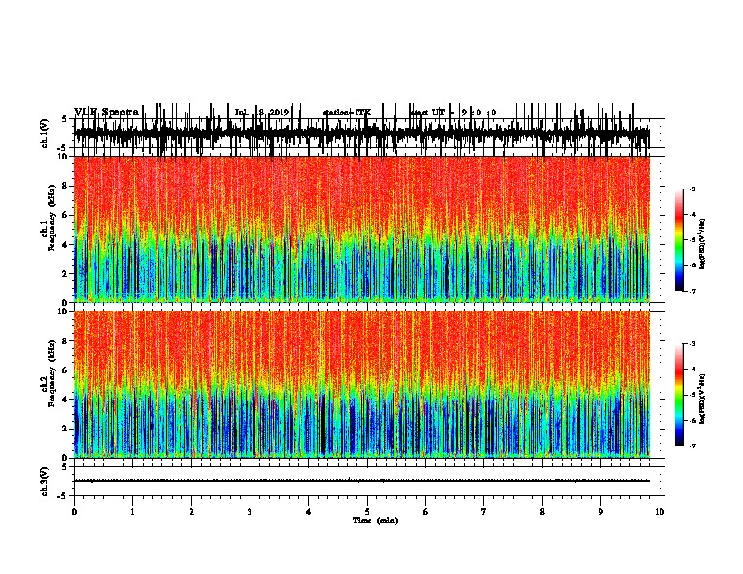Click the "6" kHz tick on ch.2 frequency axis
Viewport: 743px width, 574px height.
tap(65, 370)
